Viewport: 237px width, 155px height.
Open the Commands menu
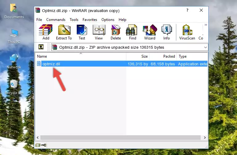tap(56, 20)
